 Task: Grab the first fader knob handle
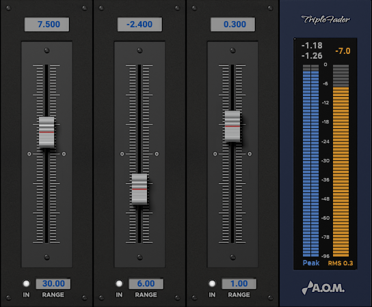coord(46,132)
